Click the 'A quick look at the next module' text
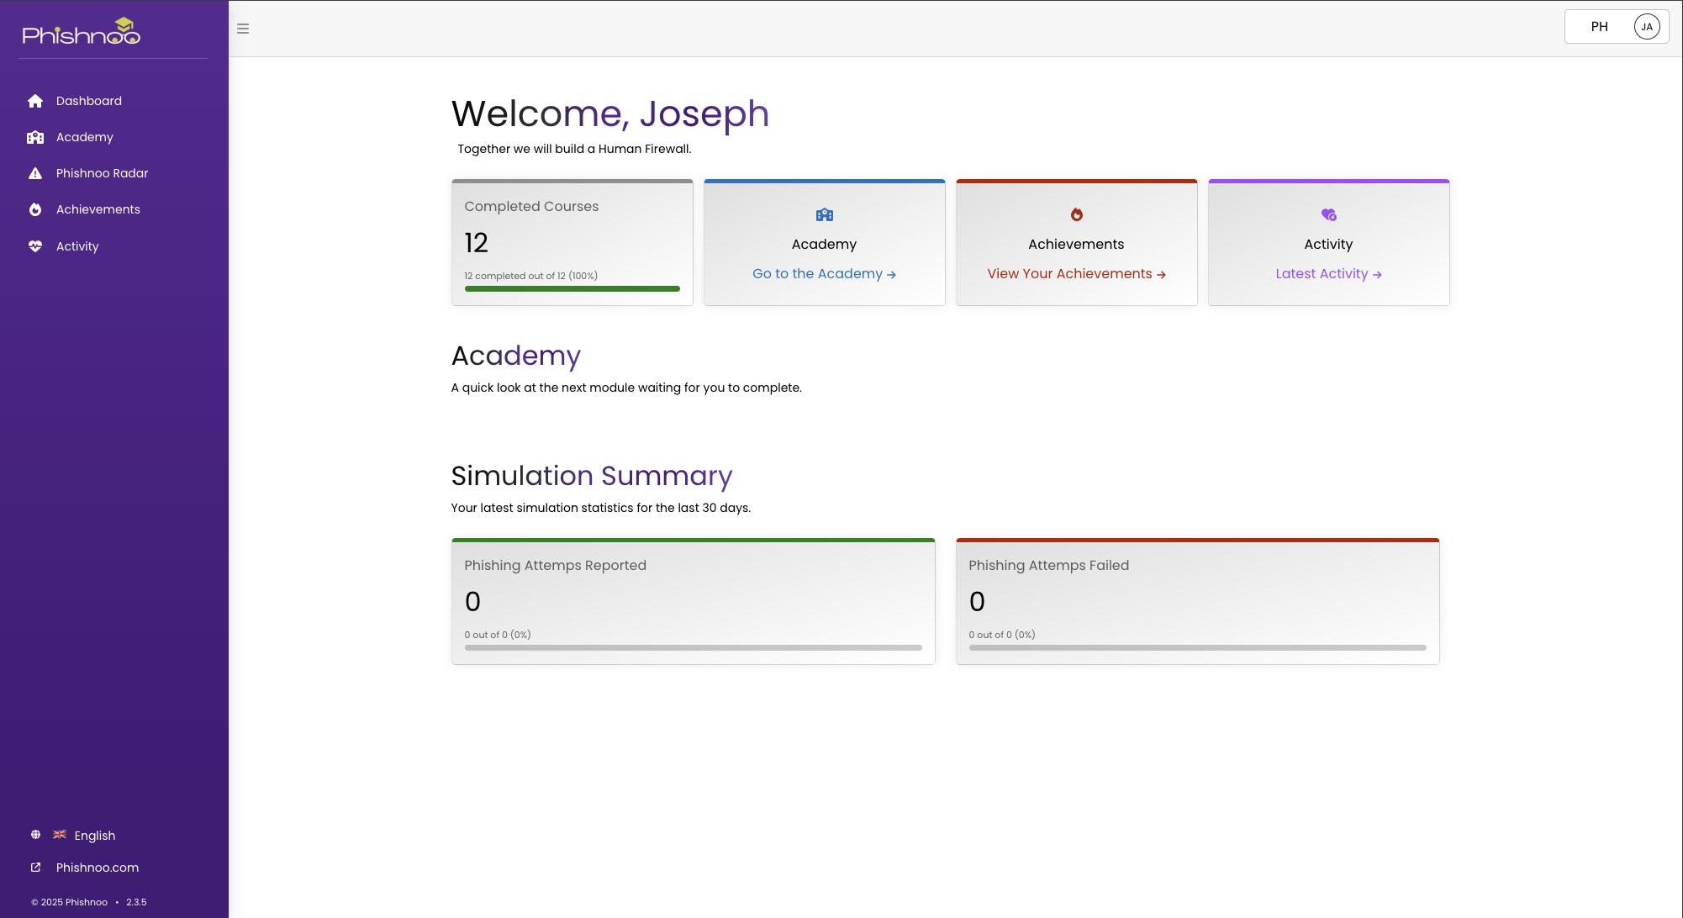 point(626,388)
